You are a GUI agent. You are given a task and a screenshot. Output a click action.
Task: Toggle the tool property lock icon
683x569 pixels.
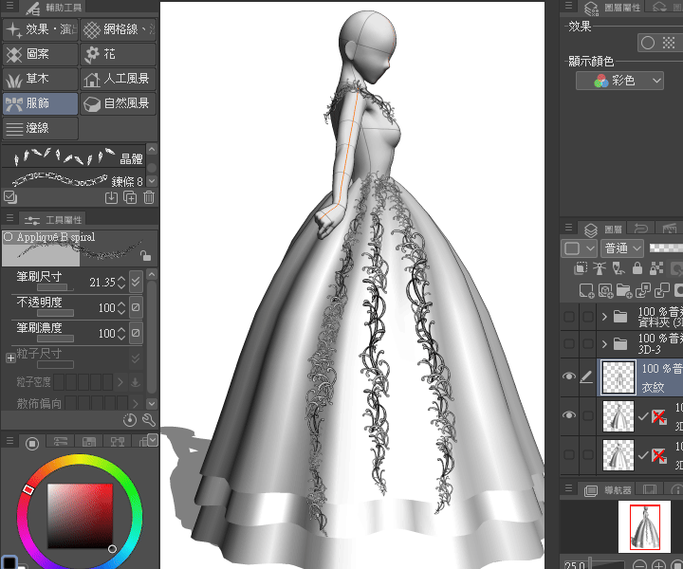click(x=145, y=256)
